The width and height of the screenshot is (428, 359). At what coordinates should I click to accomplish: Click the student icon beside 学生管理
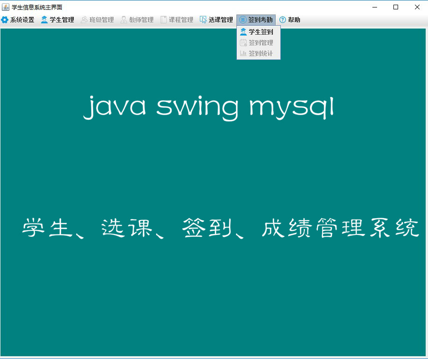[44, 20]
